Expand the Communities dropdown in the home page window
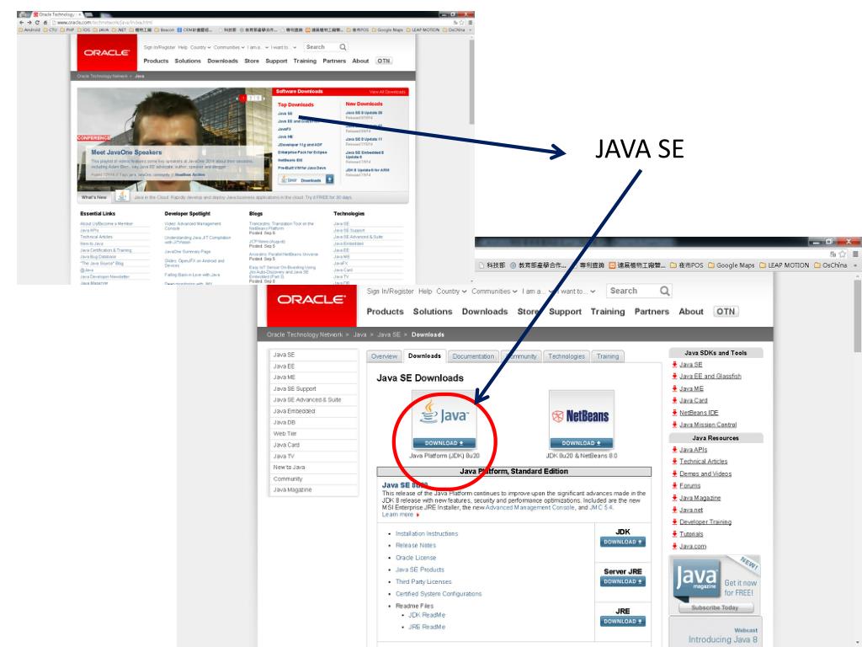This screenshot has height=647, width=862. tap(229, 47)
